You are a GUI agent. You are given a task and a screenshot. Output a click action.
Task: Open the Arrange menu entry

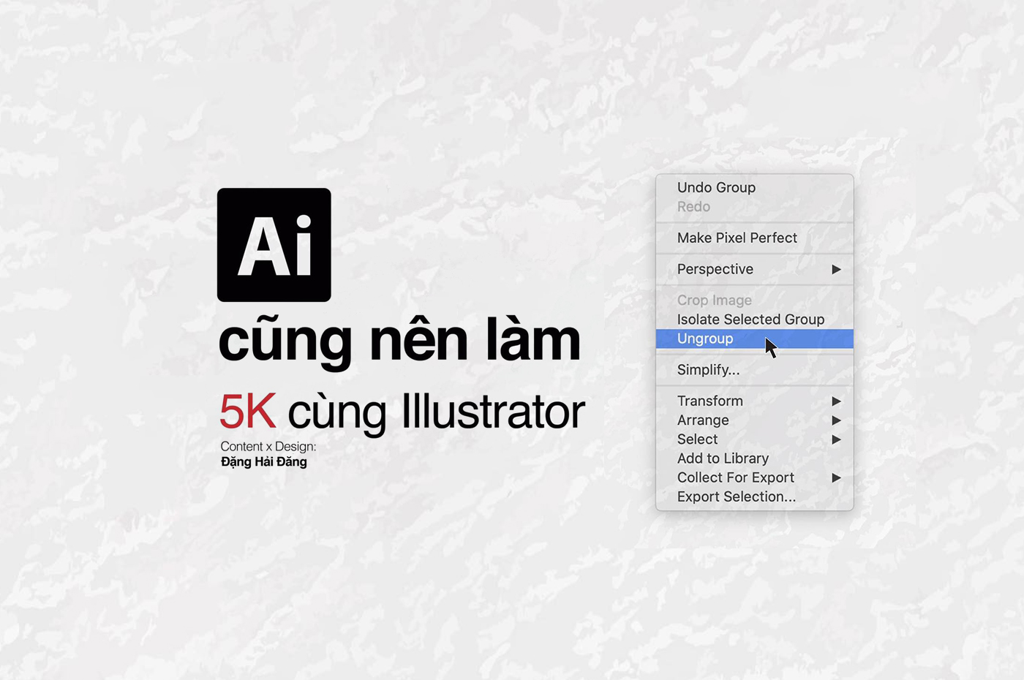(x=703, y=420)
